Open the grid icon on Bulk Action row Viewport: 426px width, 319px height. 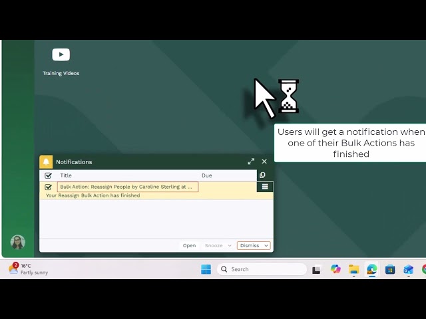[265, 187]
